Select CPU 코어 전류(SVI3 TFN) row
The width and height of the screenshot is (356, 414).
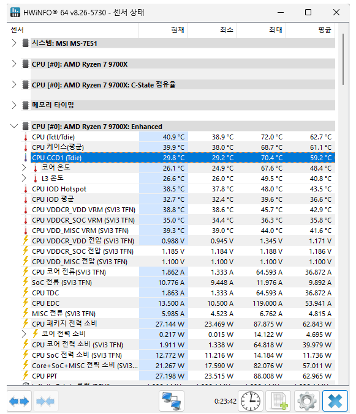click(178, 272)
